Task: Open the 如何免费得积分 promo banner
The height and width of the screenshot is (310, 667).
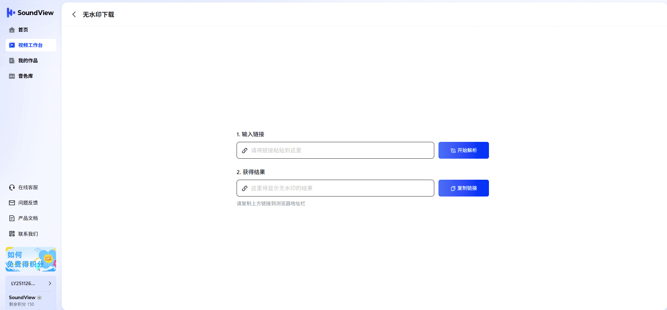Action: [31, 260]
